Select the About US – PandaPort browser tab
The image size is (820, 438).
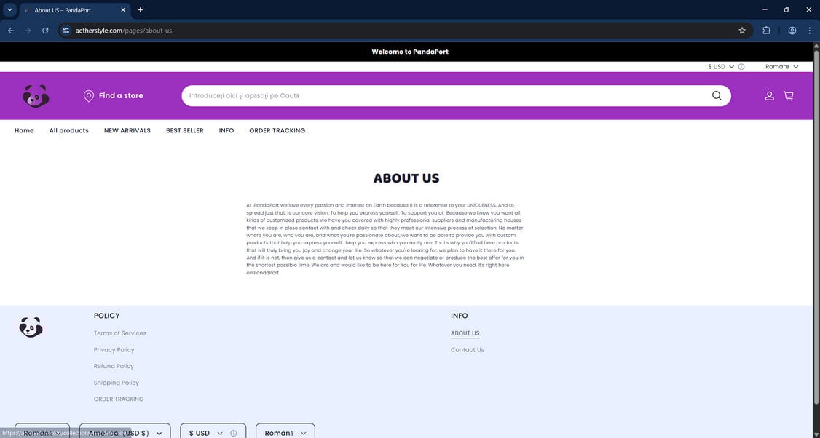pos(74,10)
